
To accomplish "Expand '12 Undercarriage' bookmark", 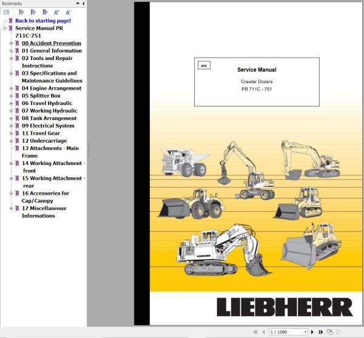I will (x=11, y=141).
